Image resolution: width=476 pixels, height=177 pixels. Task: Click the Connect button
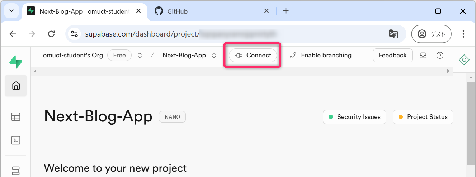tap(253, 56)
